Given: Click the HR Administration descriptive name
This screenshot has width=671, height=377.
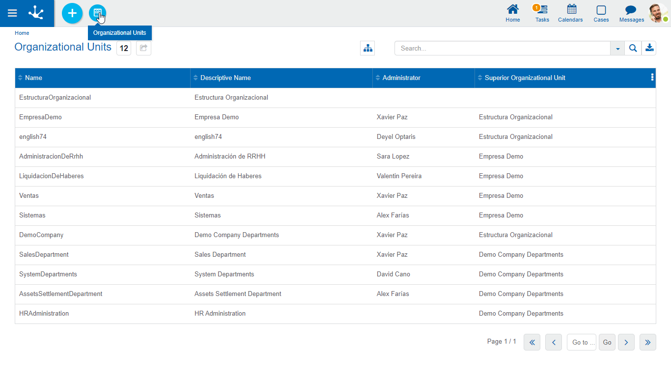Looking at the screenshot, I should tap(220, 314).
